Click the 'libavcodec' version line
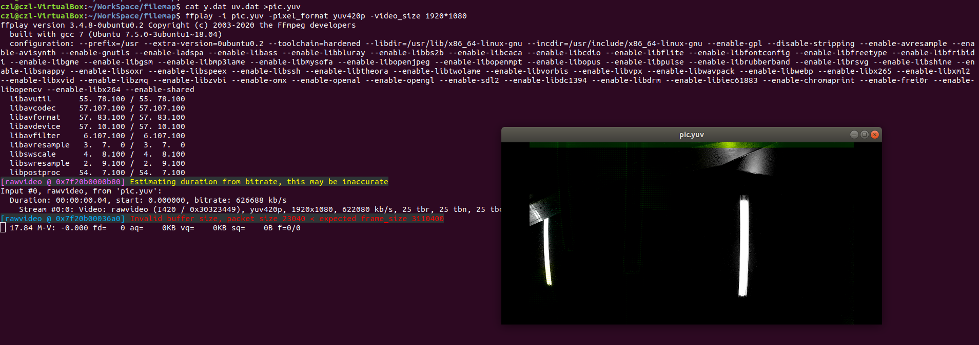This screenshot has width=979, height=345. click(x=97, y=108)
